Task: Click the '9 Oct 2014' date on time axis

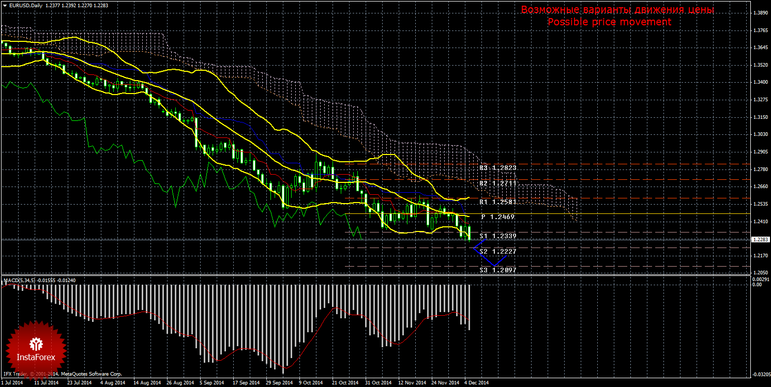Action: pyautogui.click(x=311, y=383)
